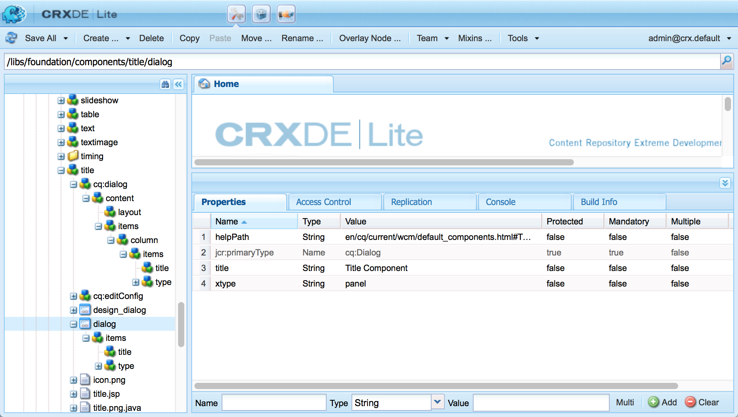Click the property Value input field
This screenshot has height=417, width=738.
coord(541,402)
